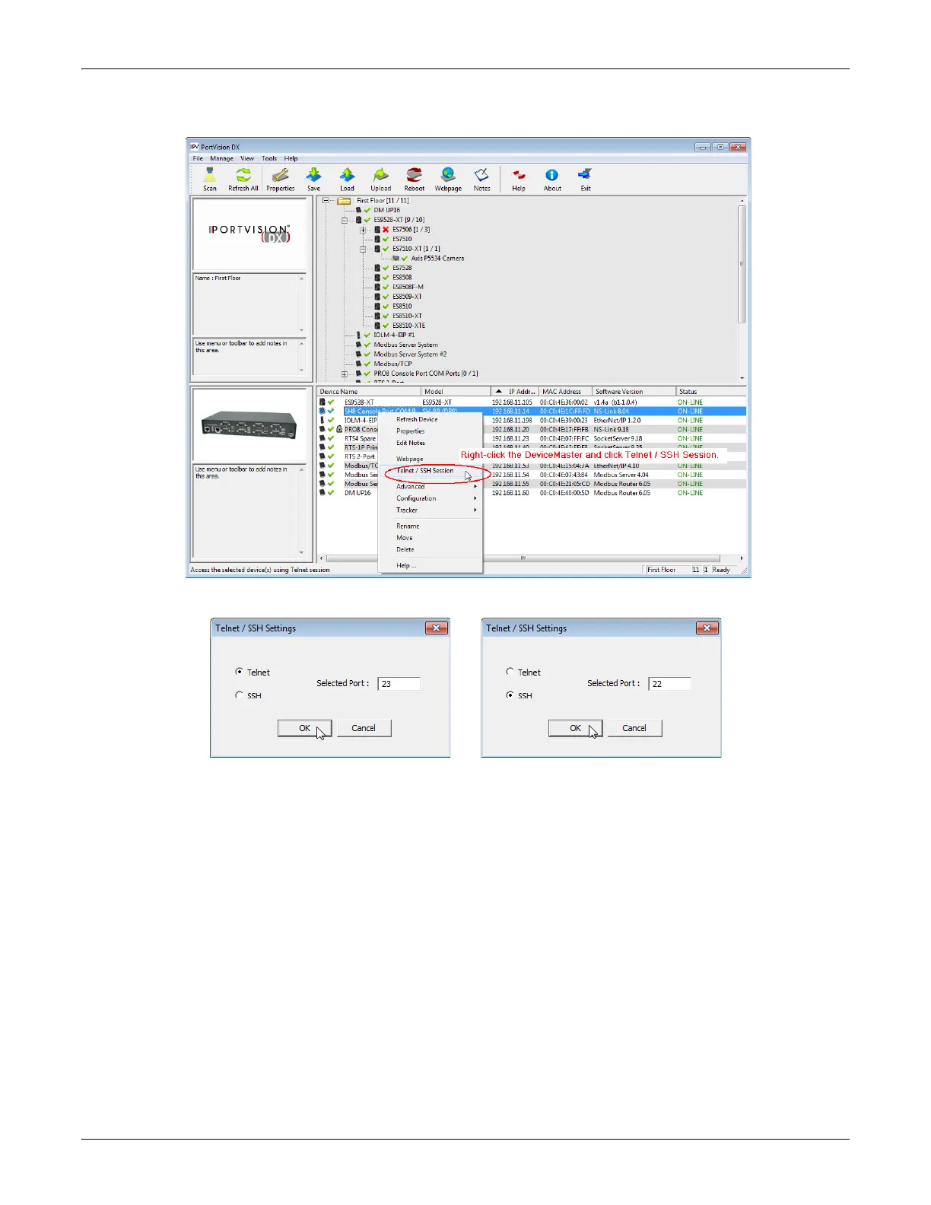This screenshot has height=1205, width=931.
Task: Select the ES8508F-M tree item
Action: pos(408,288)
